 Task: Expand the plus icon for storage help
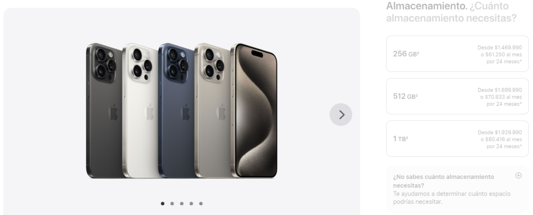pyautogui.click(x=518, y=175)
